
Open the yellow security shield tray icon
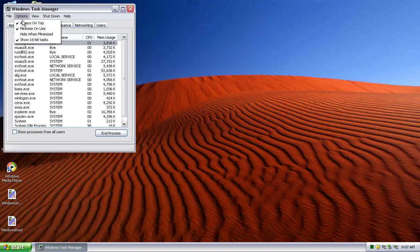[x=378, y=247]
